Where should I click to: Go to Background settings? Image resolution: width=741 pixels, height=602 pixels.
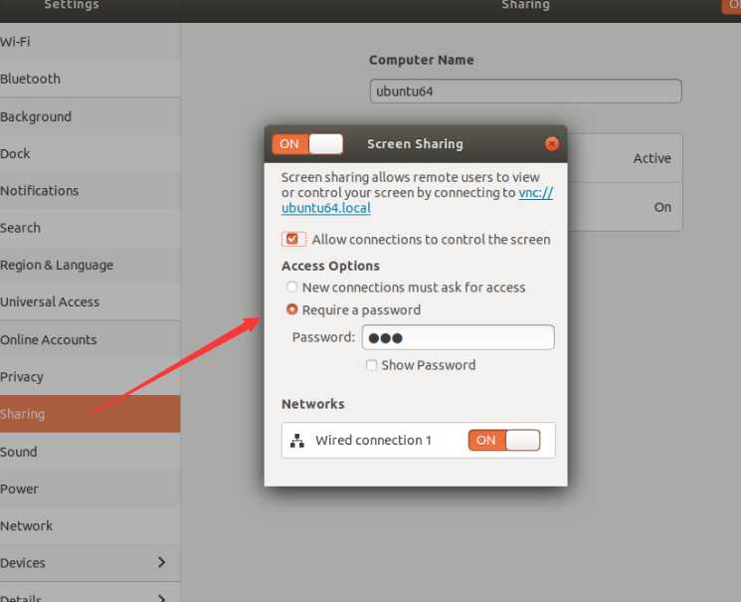(x=90, y=116)
